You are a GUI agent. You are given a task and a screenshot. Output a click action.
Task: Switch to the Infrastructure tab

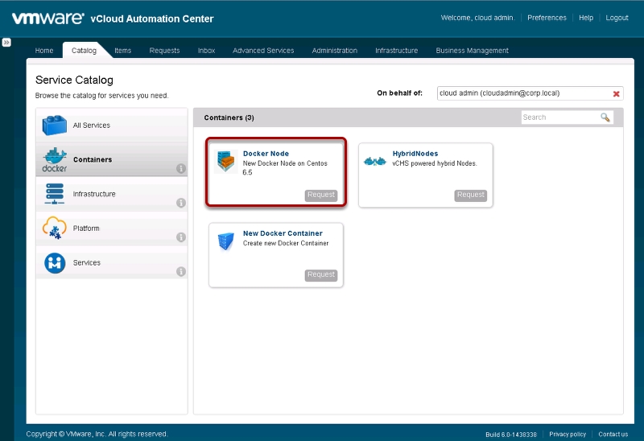point(396,51)
